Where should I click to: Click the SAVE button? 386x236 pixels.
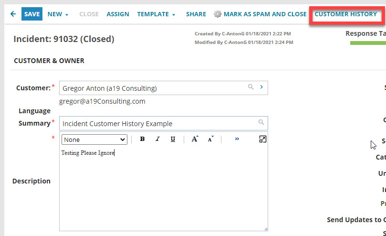pos(32,14)
